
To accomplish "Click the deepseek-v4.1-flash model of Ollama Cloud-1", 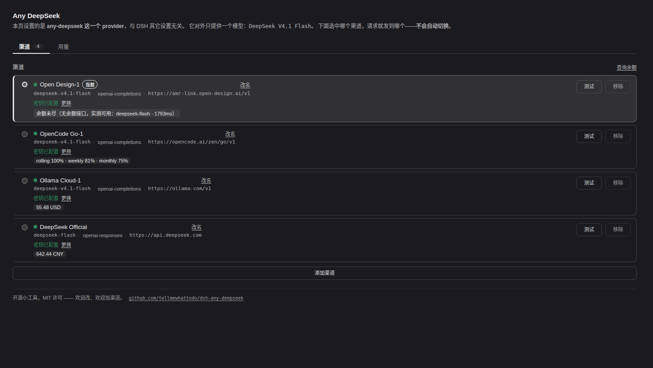I will click(x=62, y=189).
